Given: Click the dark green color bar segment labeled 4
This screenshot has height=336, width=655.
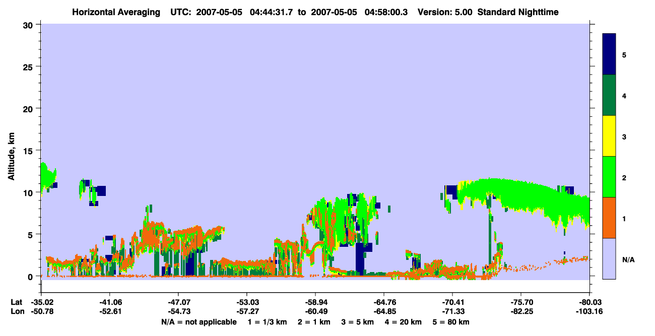Looking at the screenshot, I should [x=609, y=95].
